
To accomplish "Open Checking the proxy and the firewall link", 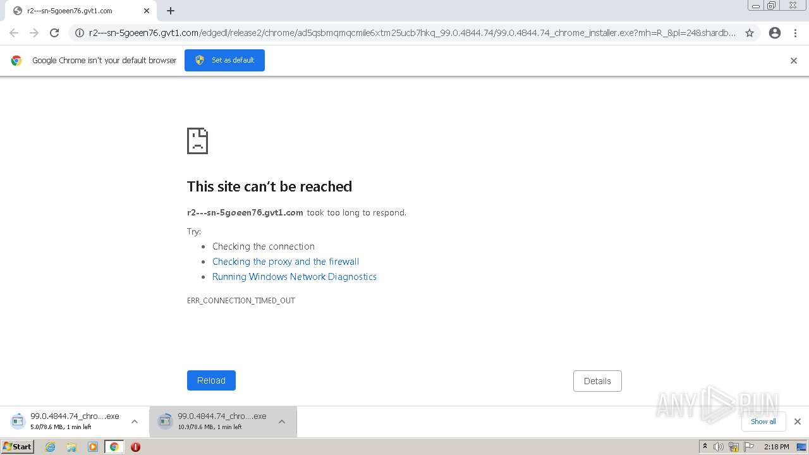I will pyautogui.click(x=286, y=262).
